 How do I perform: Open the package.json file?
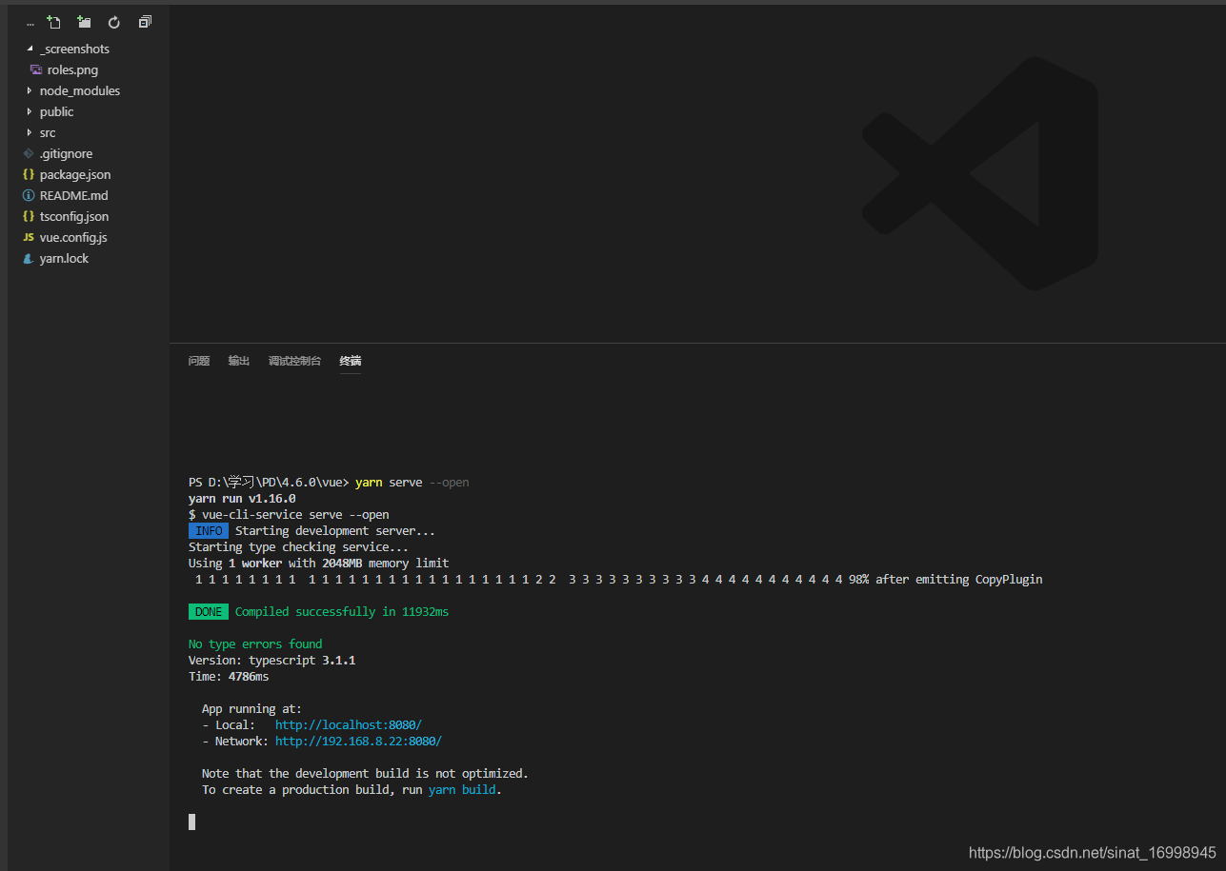click(x=75, y=174)
